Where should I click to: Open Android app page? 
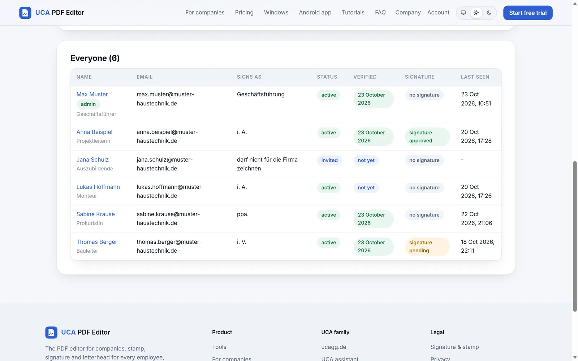coord(315,13)
